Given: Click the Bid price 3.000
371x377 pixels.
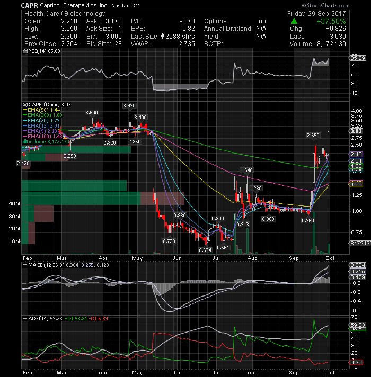Looking at the screenshot, I should (113, 37).
